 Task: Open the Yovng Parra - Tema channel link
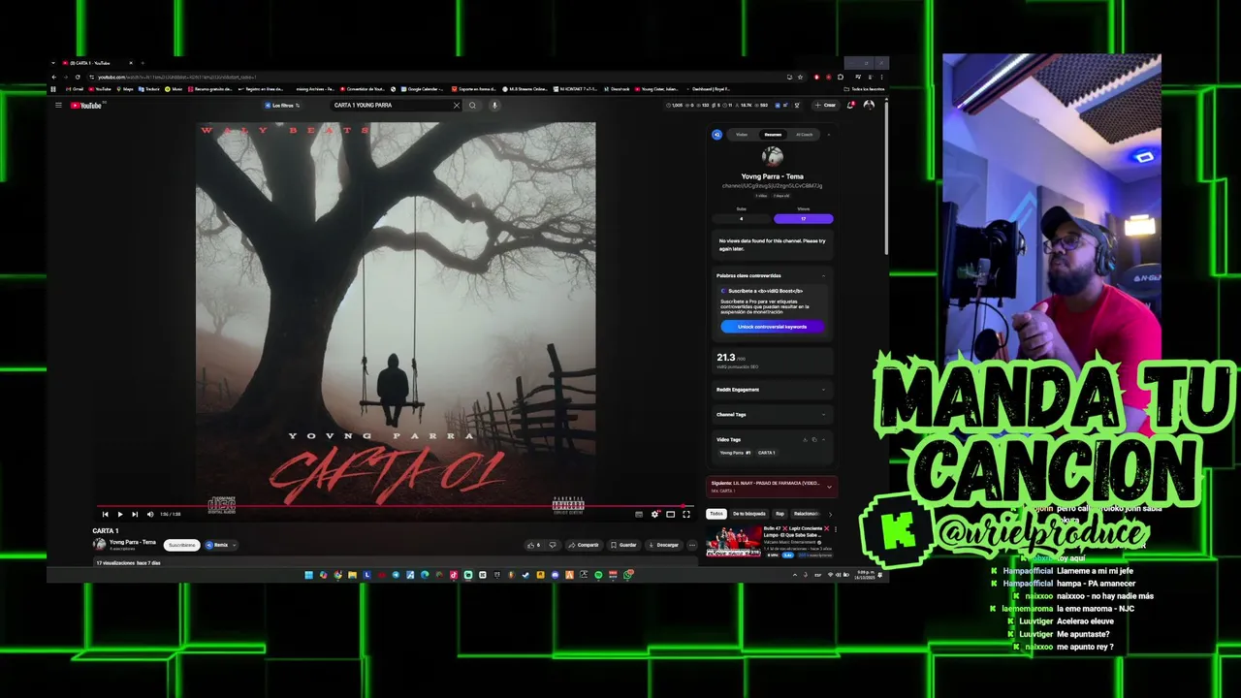(x=133, y=542)
